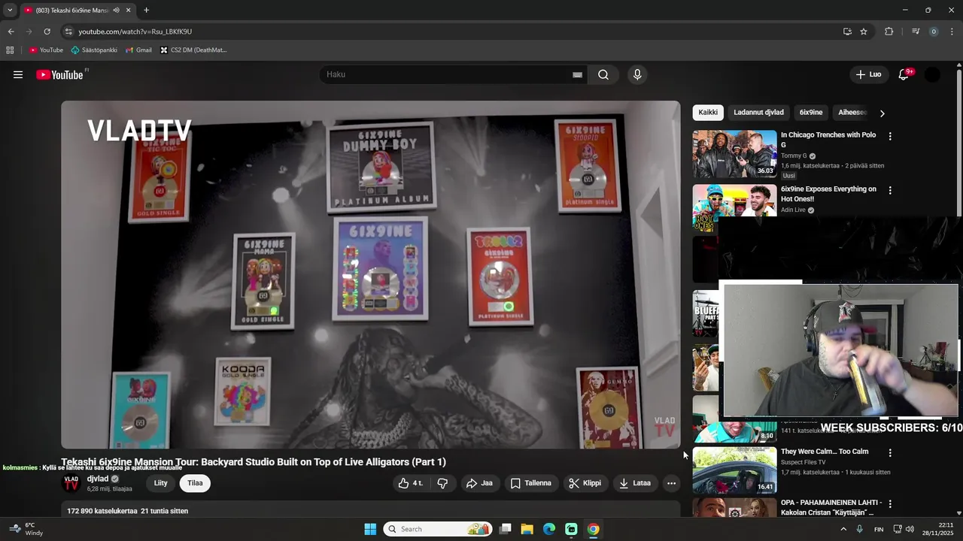Reload the page
This screenshot has width=963, height=541.
[47, 32]
